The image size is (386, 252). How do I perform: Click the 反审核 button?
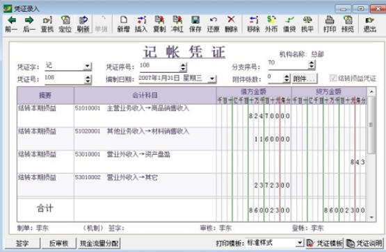[58, 243]
